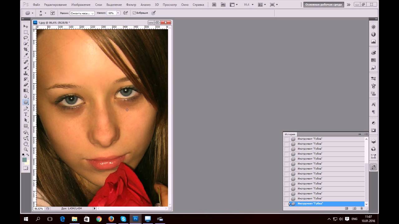Select the Sponge tool in toolbox
The image size is (399, 224).
(26, 102)
